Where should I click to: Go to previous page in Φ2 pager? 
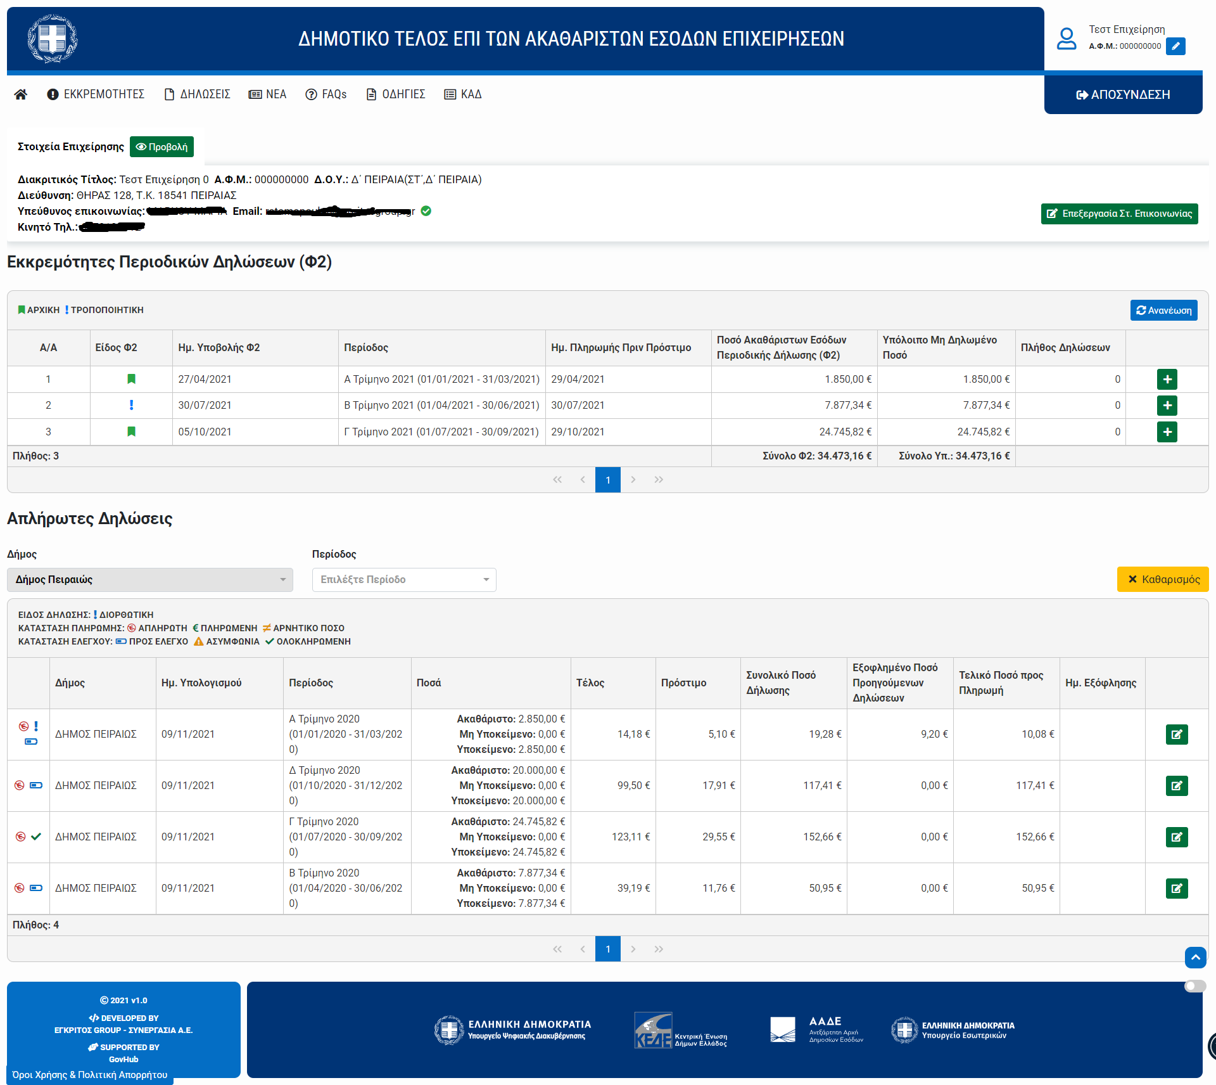tap(583, 480)
